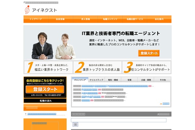195x130 pixels.
Task: Click the small triangle bullet in the left sidebar
Action: tap(26, 114)
